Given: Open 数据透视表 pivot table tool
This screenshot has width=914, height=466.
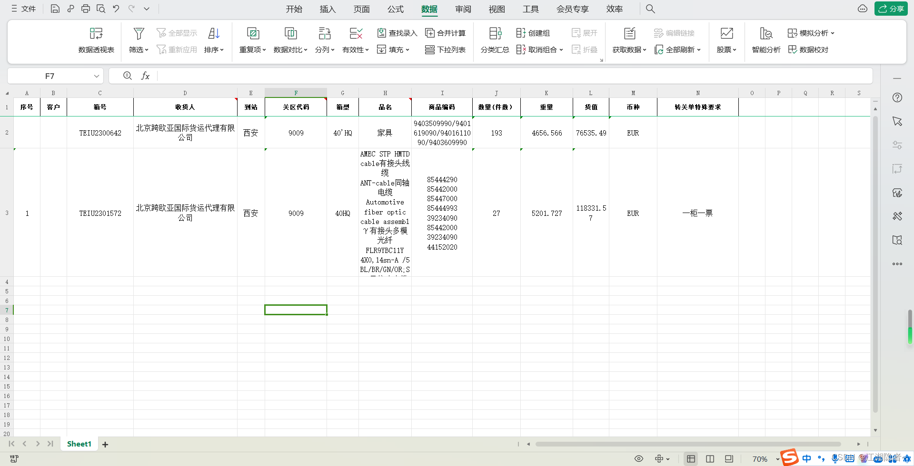Looking at the screenshot, I should pyautogui.click(x=96, y=40).
